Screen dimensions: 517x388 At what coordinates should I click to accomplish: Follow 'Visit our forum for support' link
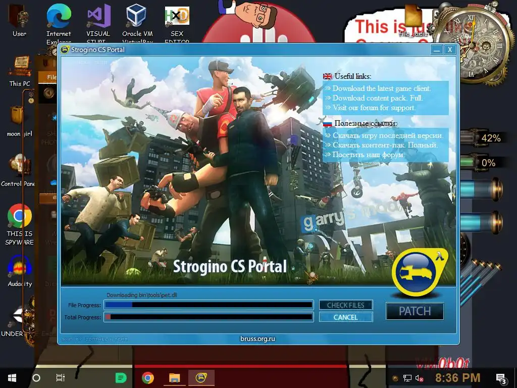(374, 108)
